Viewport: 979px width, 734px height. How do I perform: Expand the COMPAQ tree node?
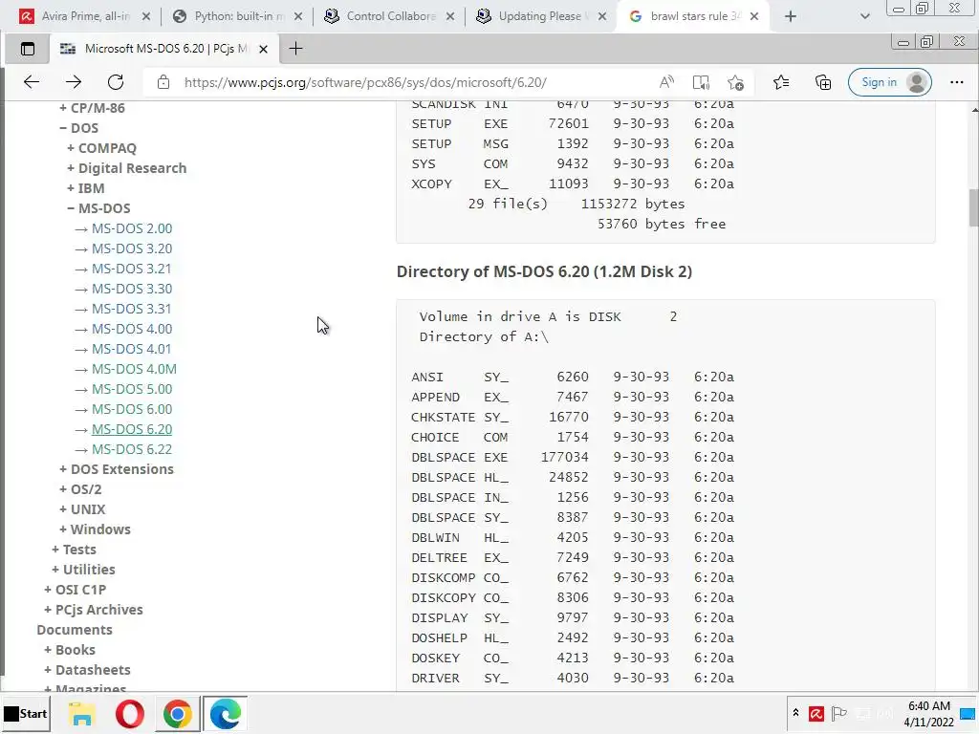101,148
